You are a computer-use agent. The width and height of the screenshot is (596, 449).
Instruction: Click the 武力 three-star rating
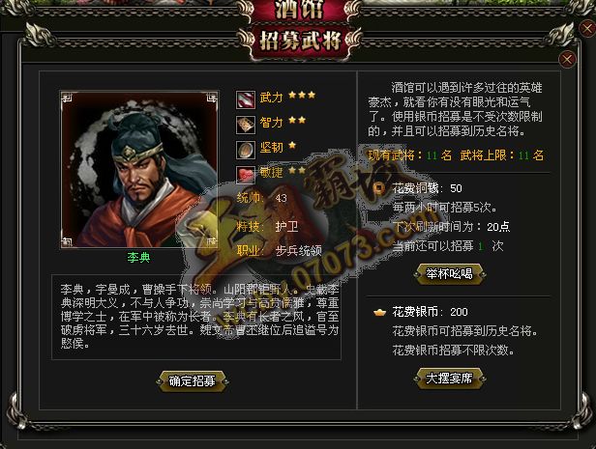(x=302, y=95)
